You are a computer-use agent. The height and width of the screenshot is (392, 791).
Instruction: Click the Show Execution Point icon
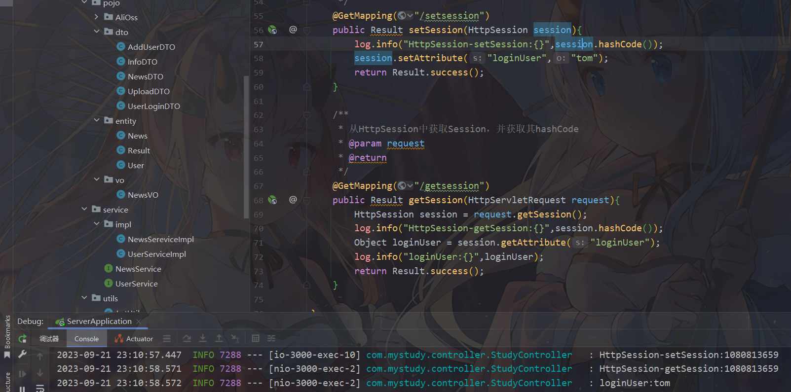tap(167, 338)
